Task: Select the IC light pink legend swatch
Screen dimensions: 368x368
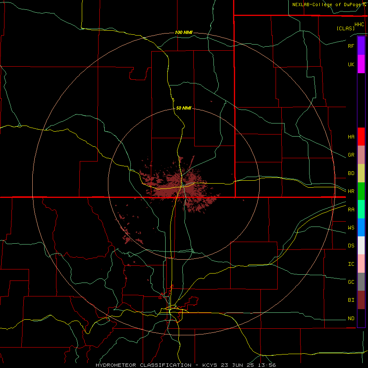Action: [361, 264]
